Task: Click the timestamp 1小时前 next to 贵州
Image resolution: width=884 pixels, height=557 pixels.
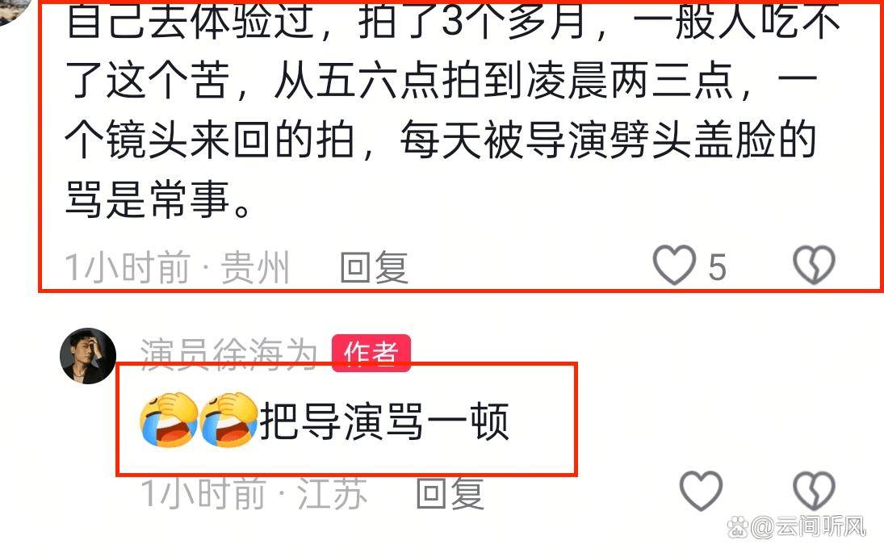Action: tap(128, 267)
